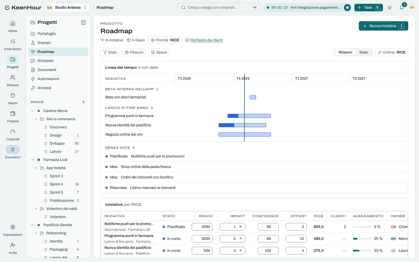Open the Priorità: RICE selector
Screen dimensions: 419x262
click(165, 40)
